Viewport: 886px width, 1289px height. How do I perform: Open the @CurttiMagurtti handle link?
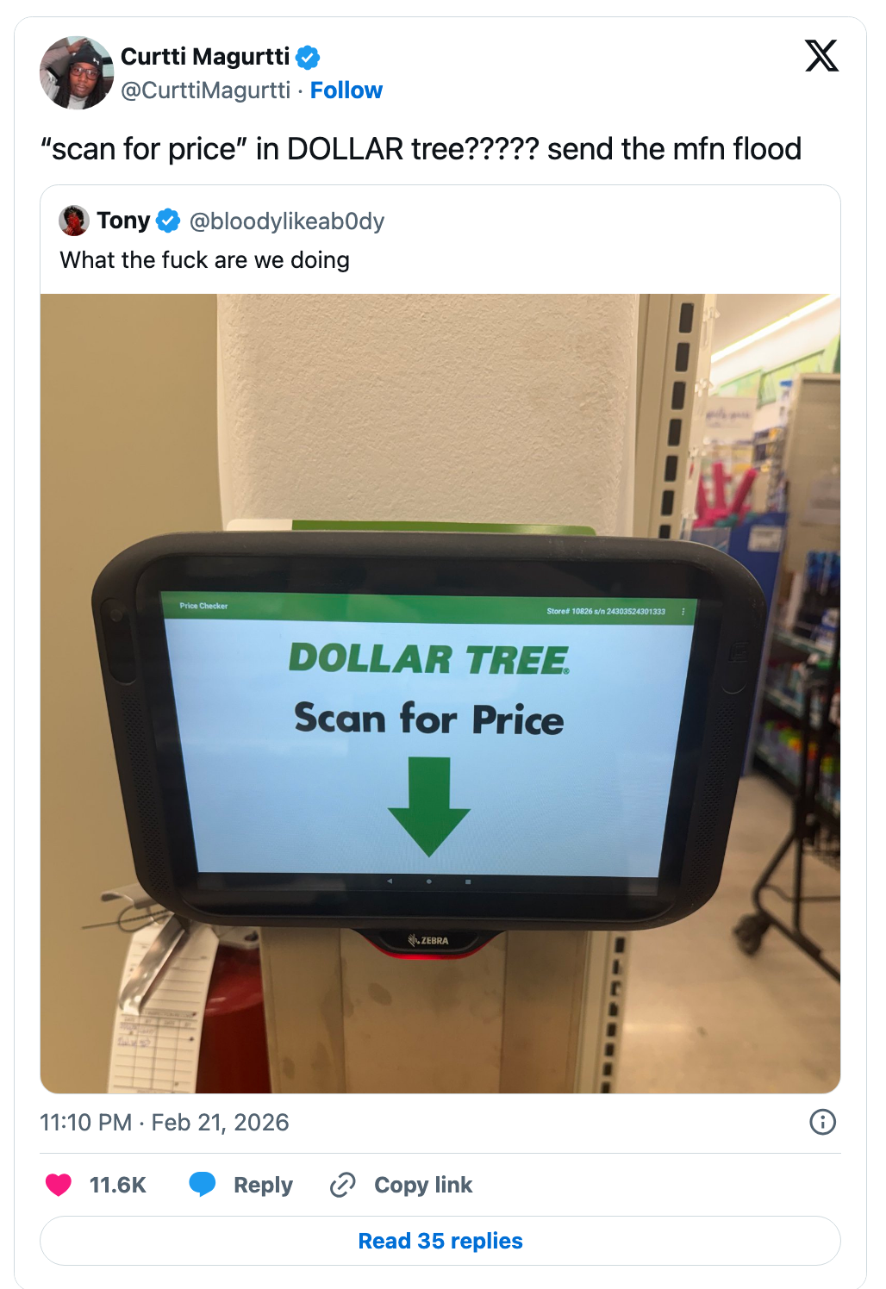click(x=206, y=90)
